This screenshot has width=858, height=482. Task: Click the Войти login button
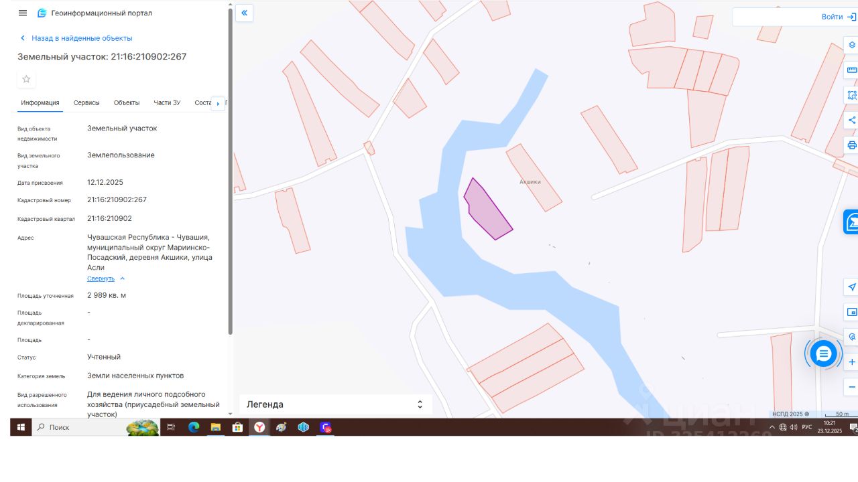pyautogui.click(x=839, y=17)
